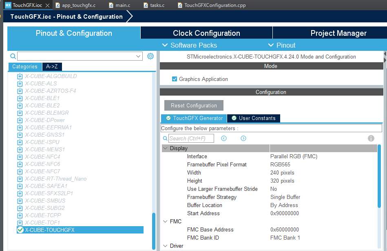Click the download icon beside X-CUBE-NFC4
This screenshot has height=251, width=387.
(20, 157)
